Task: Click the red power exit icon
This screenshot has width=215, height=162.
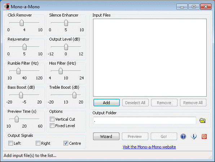Action: 204,136
